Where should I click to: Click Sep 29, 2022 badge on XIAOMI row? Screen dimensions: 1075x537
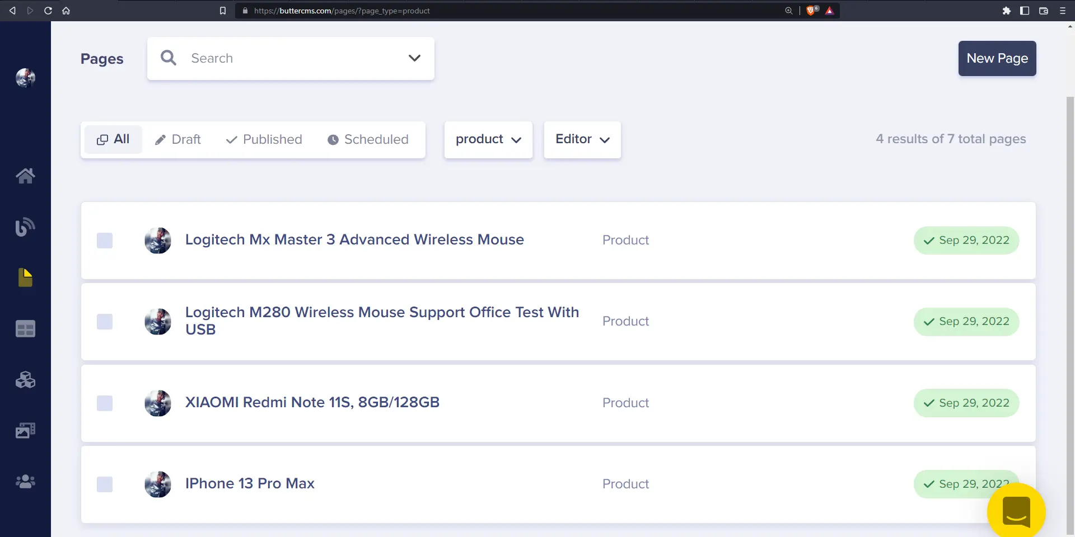(966, 403)
